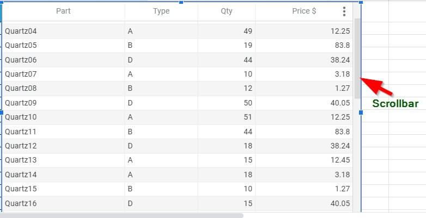Click the top-center resize handle of the chart

tap(181, 2)
